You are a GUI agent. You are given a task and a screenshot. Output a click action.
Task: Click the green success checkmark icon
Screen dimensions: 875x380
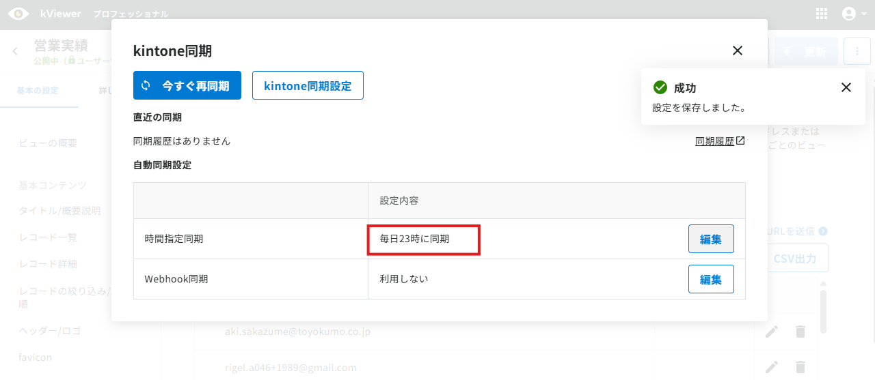tap(660, 87)
